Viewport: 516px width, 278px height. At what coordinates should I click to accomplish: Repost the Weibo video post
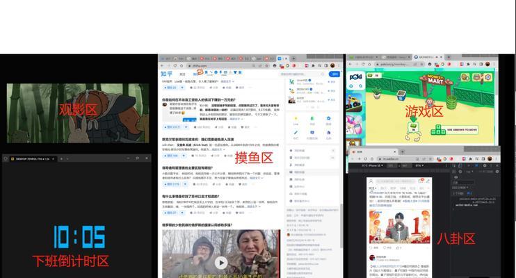pos(374,247)
